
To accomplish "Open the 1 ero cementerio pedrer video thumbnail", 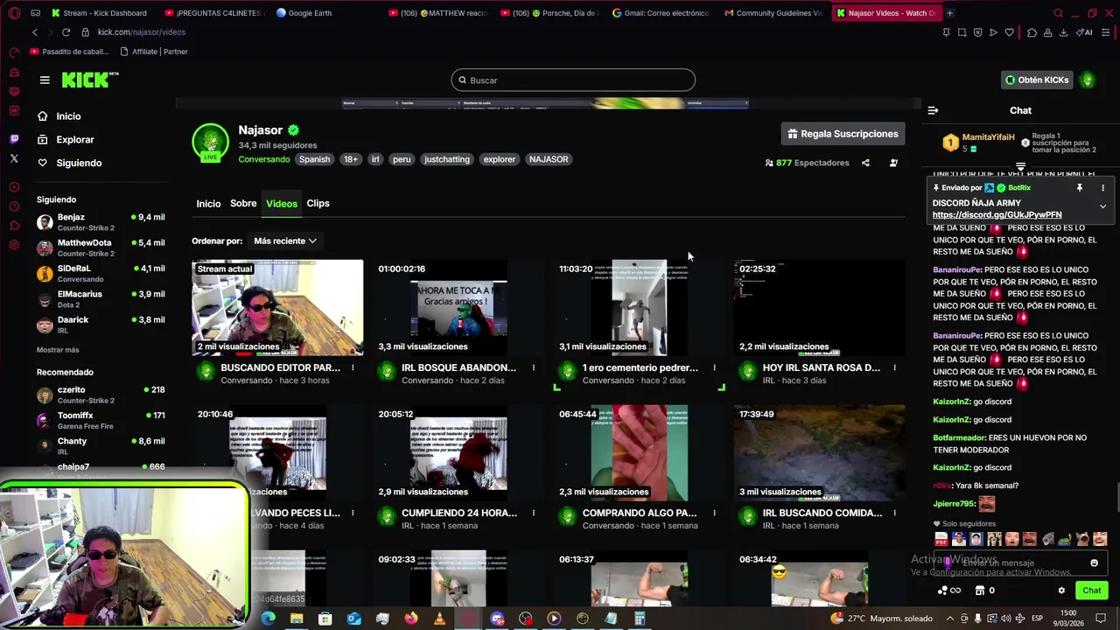I will click(x=640, y=307).
